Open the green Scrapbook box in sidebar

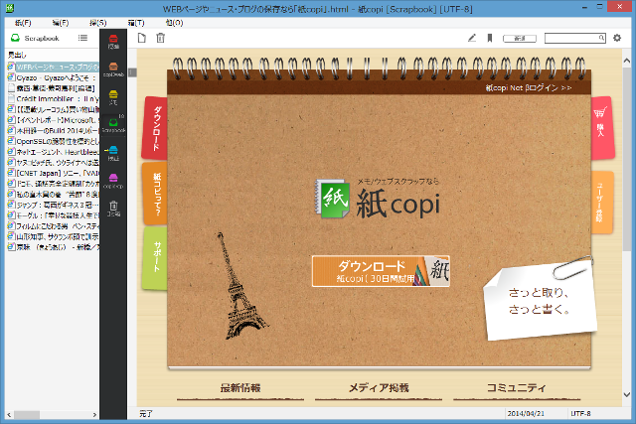point(113,123)
